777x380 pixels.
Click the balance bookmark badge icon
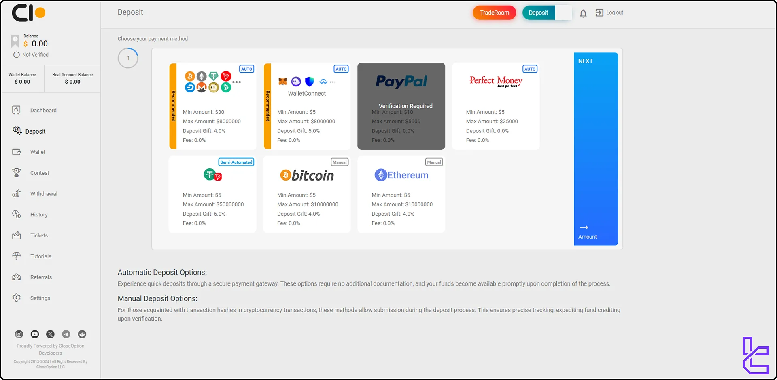(15, 41)
